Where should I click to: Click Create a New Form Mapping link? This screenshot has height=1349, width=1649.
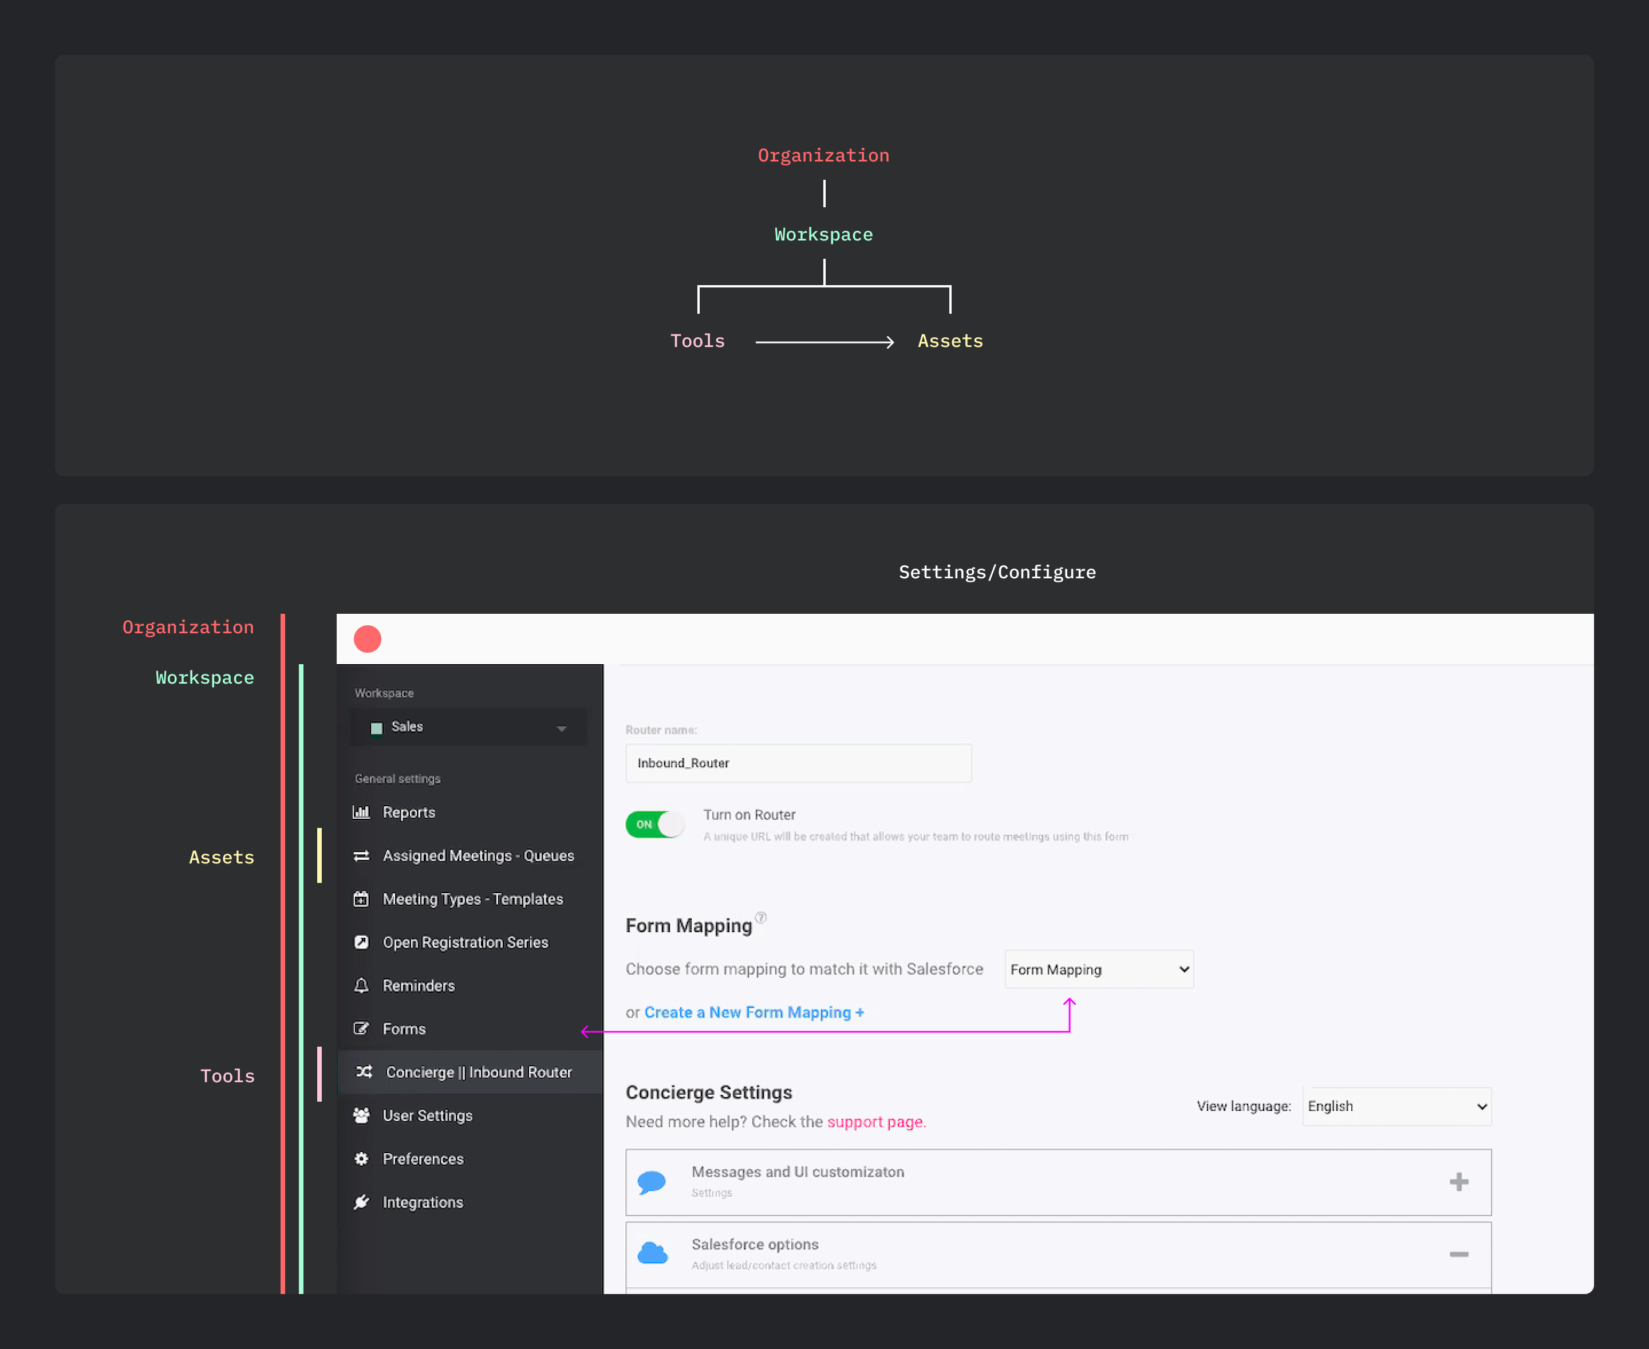pos(753,1012)
